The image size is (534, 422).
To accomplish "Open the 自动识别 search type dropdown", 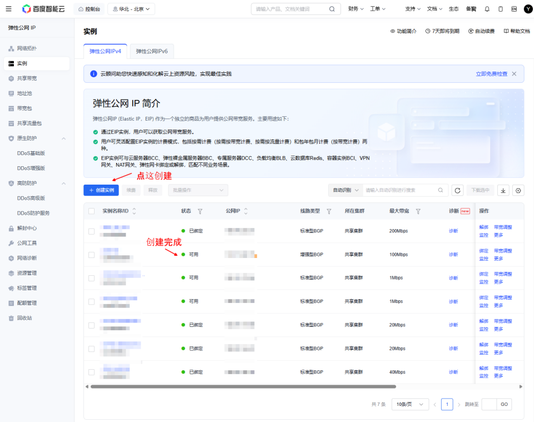I will pos(345,190).
